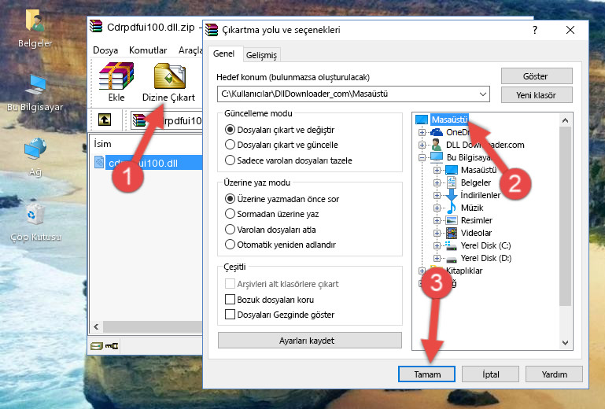Close the Çıkartma yolu ve seçenekleri dialog

point(570,30)
